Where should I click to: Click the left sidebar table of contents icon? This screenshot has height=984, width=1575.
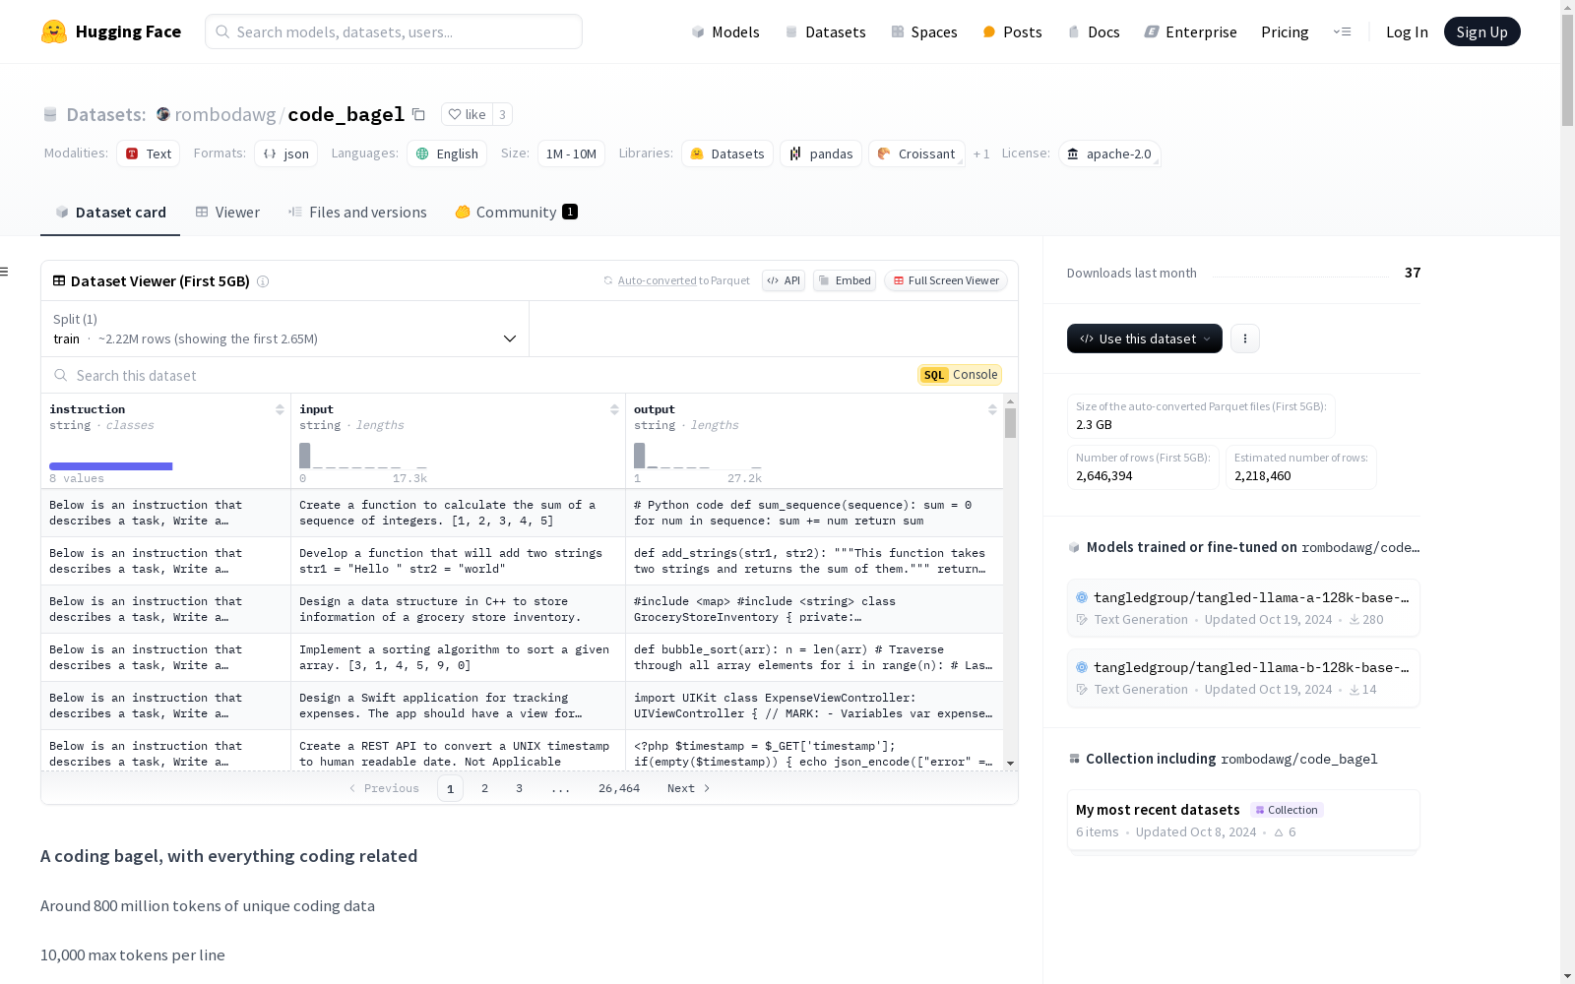coord(4,272)
